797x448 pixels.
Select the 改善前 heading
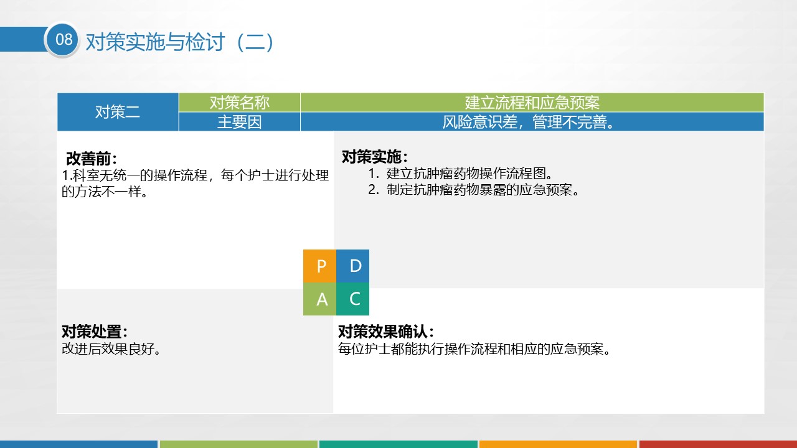92,159
